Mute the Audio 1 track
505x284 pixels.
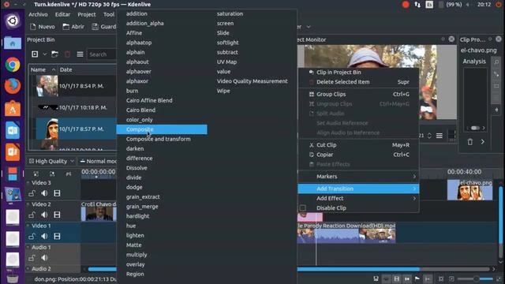point(44,258)
